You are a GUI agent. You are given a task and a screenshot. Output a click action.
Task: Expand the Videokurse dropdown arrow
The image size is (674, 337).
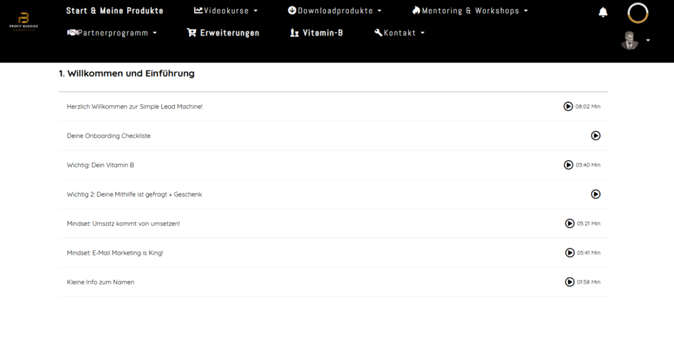[x=256, y=11]
